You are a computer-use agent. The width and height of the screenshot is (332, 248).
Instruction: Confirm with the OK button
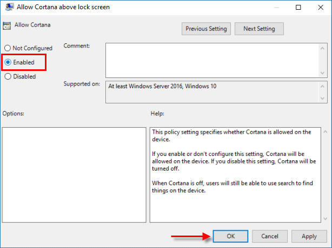230,236
